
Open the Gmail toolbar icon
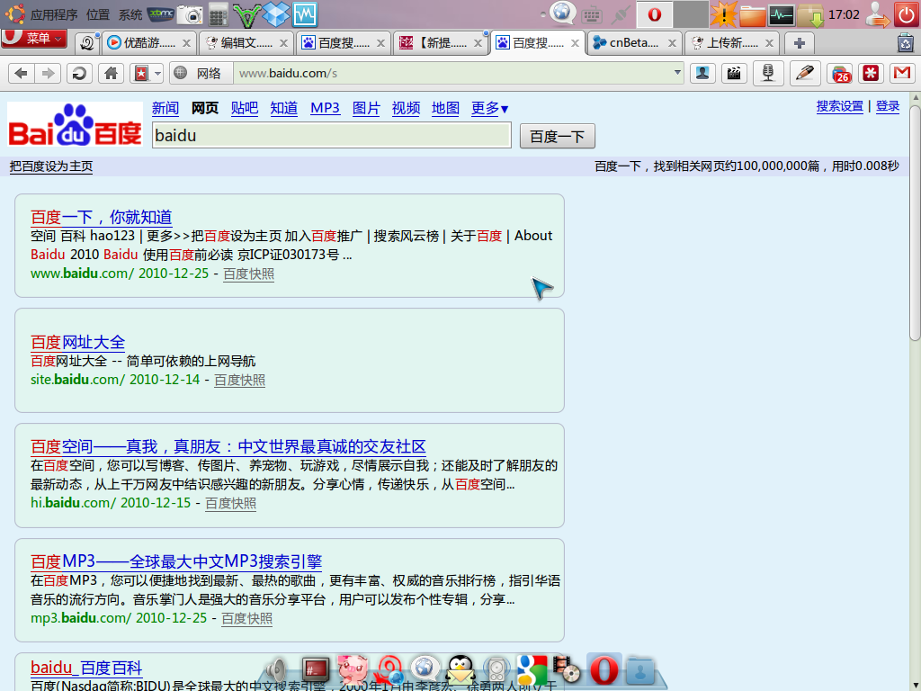click(x=901, y=74)
